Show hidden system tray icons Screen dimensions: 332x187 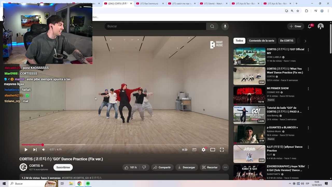[290, 184]
